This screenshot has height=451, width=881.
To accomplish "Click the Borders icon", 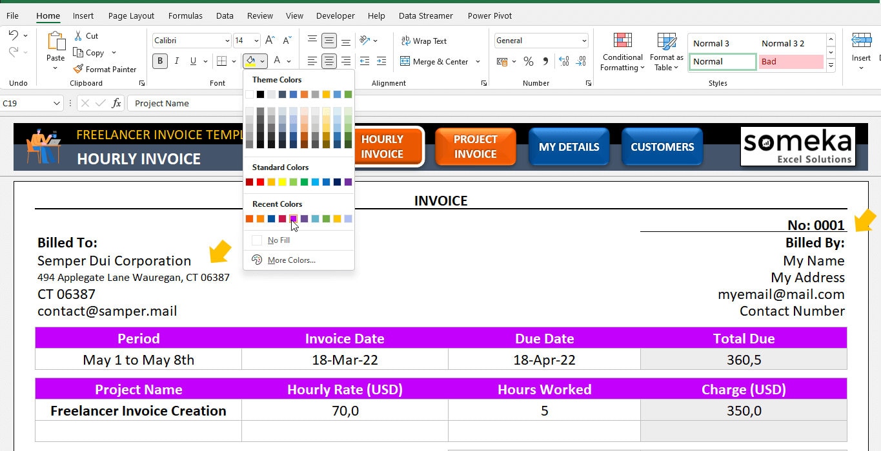I will pyautogui.click(x=221, y=61).
